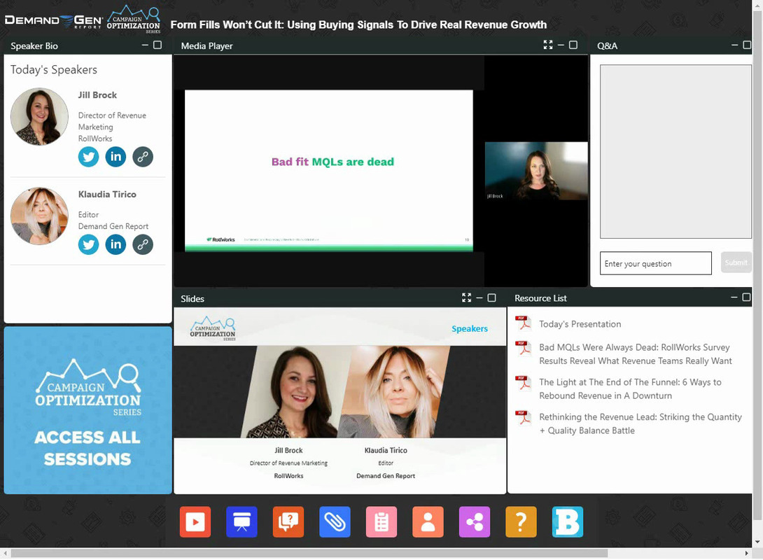The width and height of the screenshot is (763, 560).
Task: Open the Q&A chat dock icon
Action: pyautogui.click(x=288, y=522)
